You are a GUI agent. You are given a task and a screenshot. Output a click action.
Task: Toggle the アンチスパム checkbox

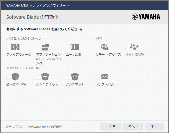pos(98,78)
